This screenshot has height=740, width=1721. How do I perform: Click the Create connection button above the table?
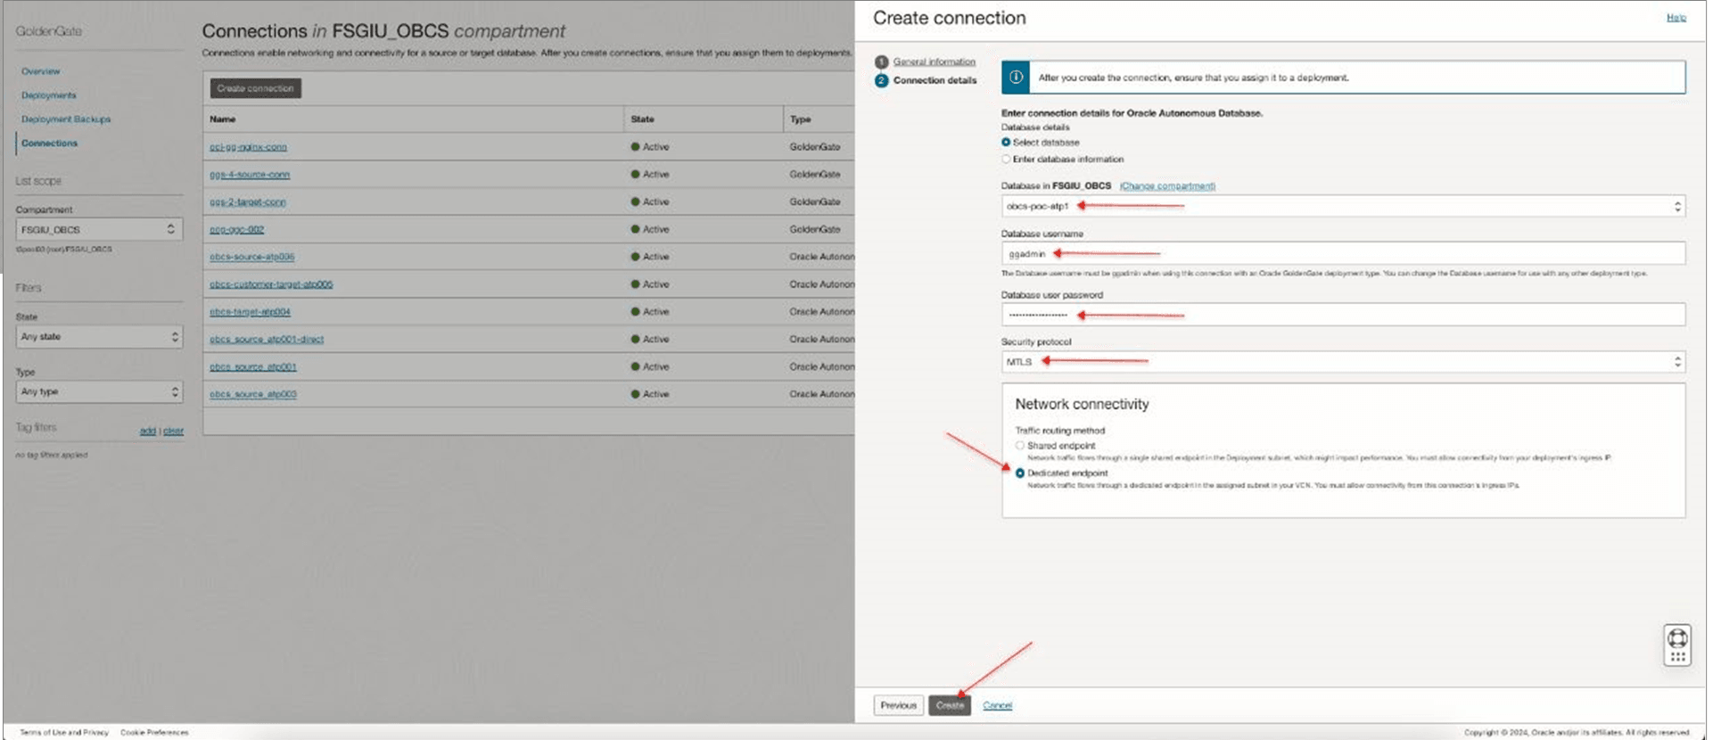tap(256, 88)
